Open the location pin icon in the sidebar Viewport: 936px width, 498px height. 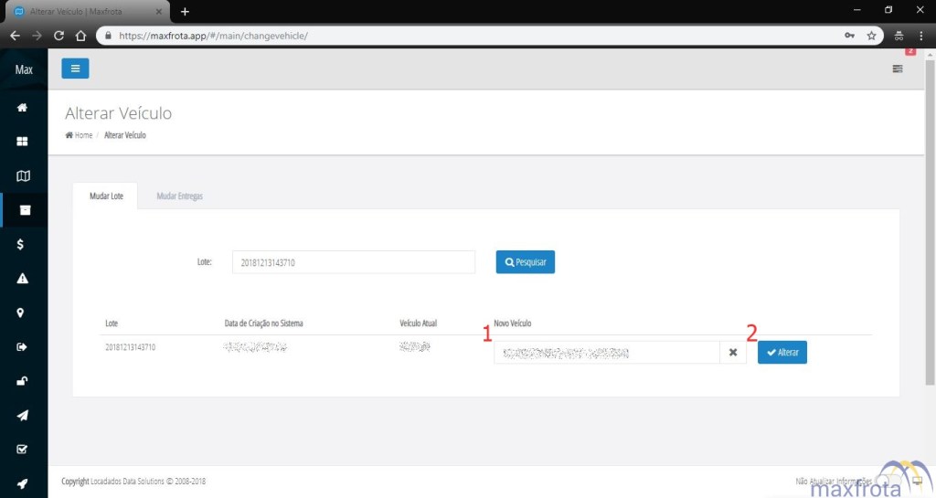click(21, 313)
